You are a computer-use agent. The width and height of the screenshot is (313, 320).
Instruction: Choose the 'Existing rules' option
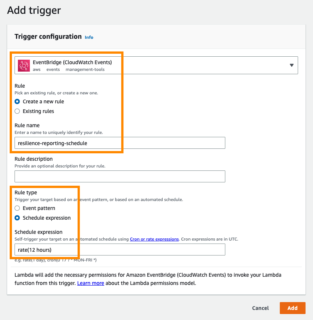point(17,111)
